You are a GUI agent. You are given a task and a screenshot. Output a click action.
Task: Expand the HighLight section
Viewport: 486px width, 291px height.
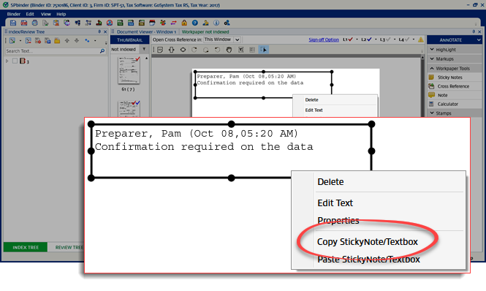[455, 50]
